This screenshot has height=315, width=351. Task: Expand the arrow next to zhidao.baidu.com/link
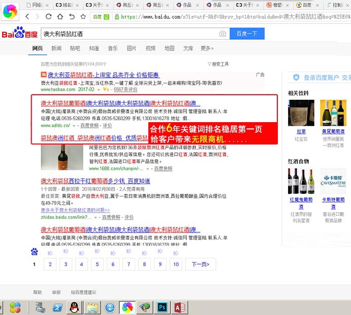click(95, 217)
